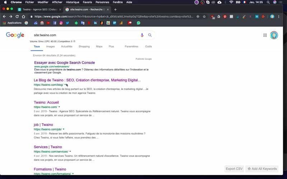
Task: Open the Google Drive extension icon
Action: click(219, 16)
